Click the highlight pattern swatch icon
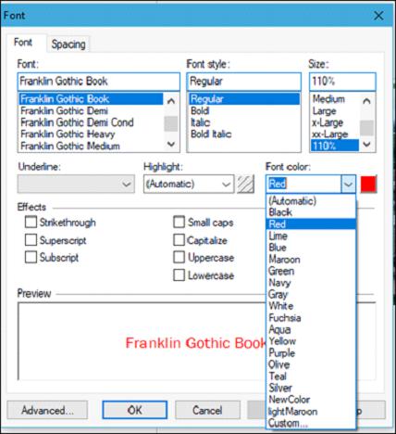The image size is (396, 434). pyautogui.click(x=245, y=185)
